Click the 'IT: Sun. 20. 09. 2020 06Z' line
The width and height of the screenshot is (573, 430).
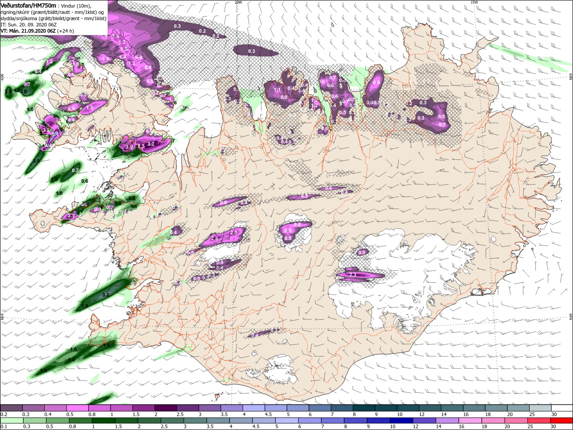click(29, 24)
